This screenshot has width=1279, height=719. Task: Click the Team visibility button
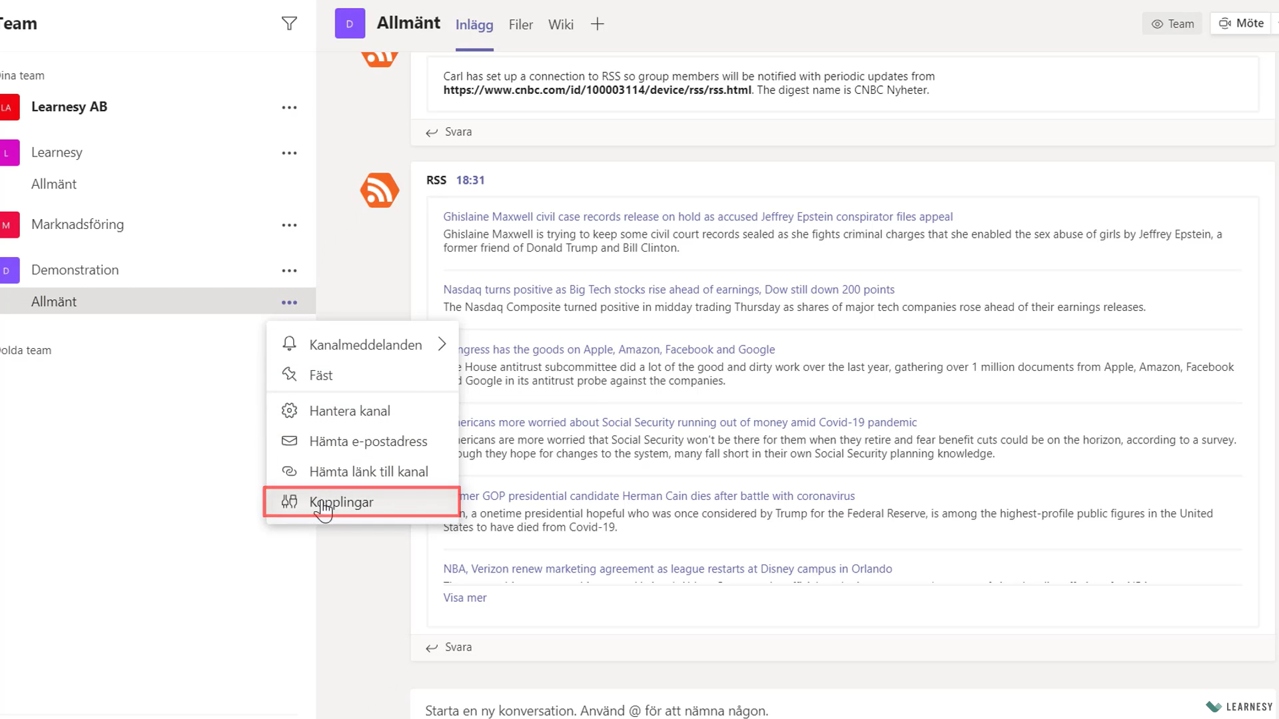[1172, 24]
